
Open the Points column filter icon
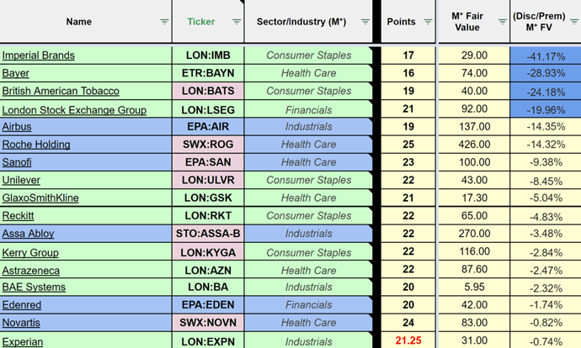click(x=428, y=22)
